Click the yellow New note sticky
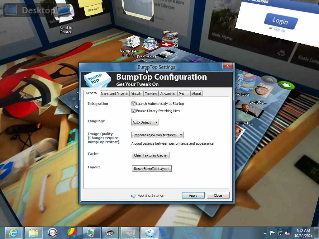The height and width of the screenshot is (239, 319). tap(93, 10)
